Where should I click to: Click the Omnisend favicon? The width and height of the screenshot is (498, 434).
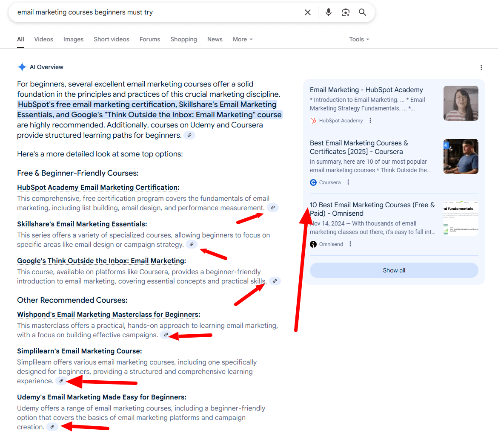point(313,244)
